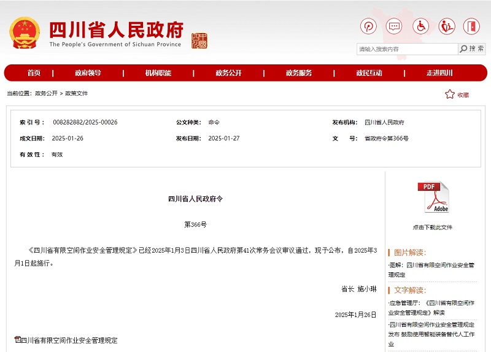
Task: Select 机构职能 in the navigation bar
Action: tap(158, 73)
